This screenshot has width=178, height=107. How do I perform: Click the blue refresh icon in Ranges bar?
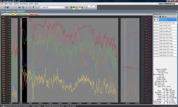click(x=158, y=17)
